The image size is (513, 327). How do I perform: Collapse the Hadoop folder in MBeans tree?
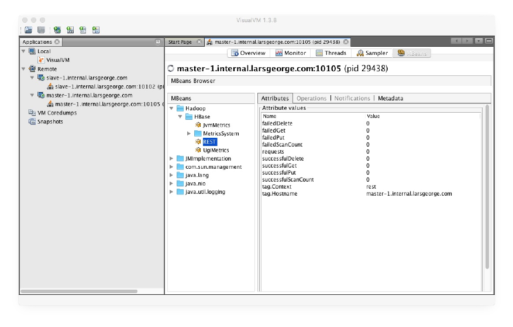tap(171, 108)
